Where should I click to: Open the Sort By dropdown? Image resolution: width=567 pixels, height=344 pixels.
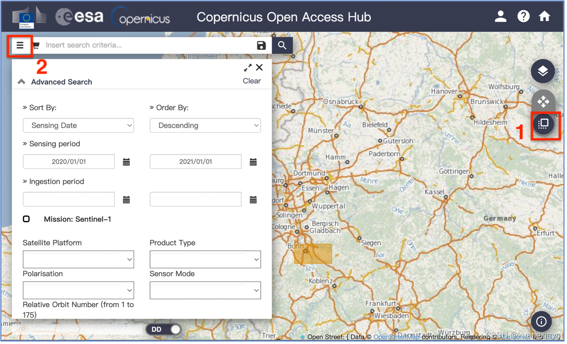pos(78,125)
